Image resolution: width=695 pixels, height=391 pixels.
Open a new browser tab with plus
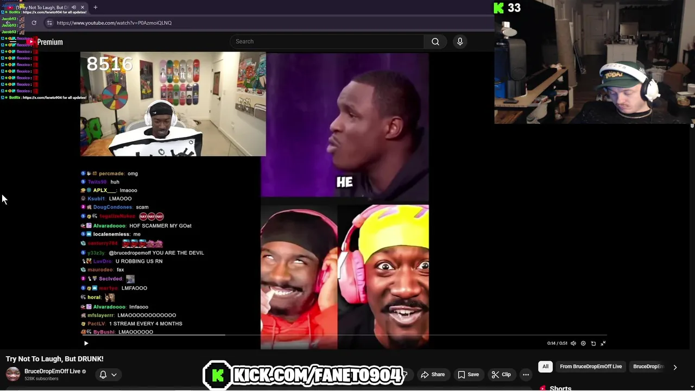(x=95, y=7)
